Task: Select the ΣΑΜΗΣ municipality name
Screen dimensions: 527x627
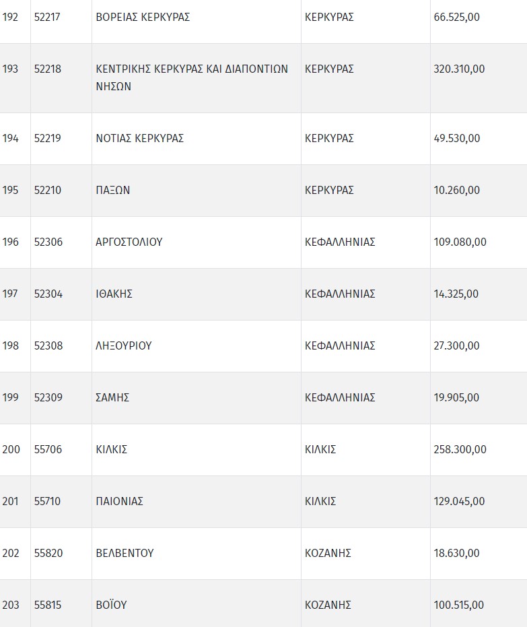Action: (112, 397)
